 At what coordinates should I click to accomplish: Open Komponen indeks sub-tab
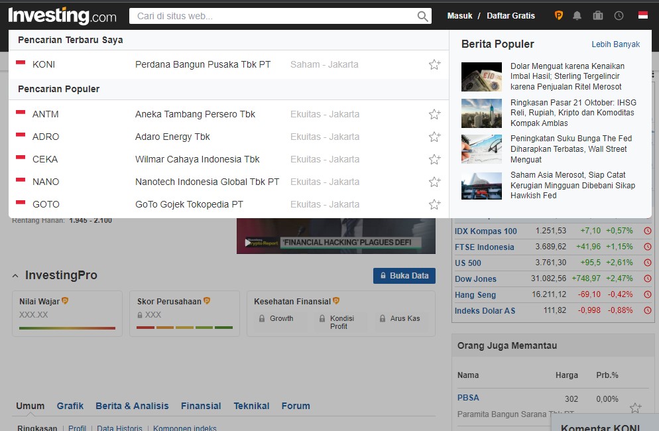pos(184,428)
